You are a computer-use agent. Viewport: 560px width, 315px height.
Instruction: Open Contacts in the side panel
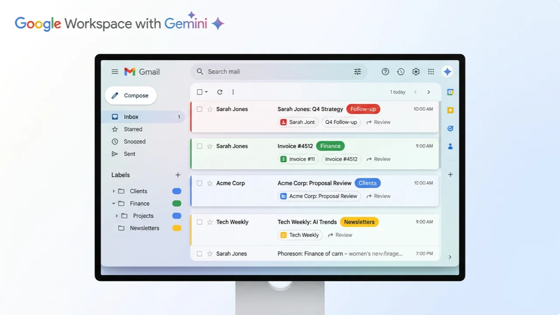pos(450,146)
